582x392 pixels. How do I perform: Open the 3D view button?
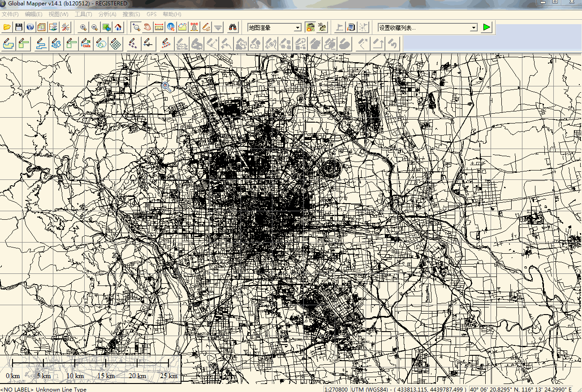(322, 27)
